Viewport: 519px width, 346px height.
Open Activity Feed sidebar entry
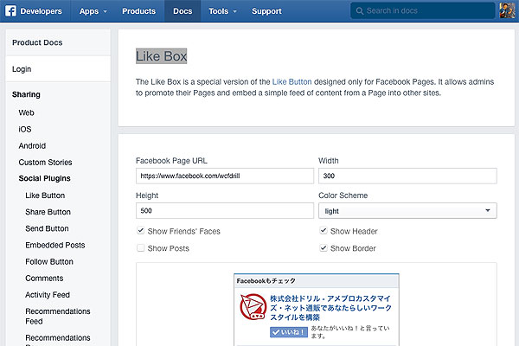point(48,295)
